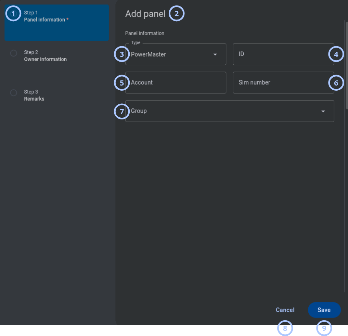Click the Step 1 circle marker numbered 1
Image resolution: width=348 pixels, height=336 pixels.
[13, 14]
